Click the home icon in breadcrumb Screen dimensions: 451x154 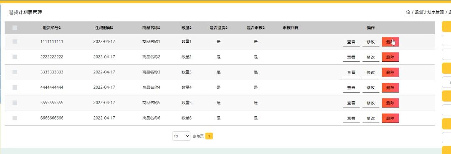[x=408, y=12]
